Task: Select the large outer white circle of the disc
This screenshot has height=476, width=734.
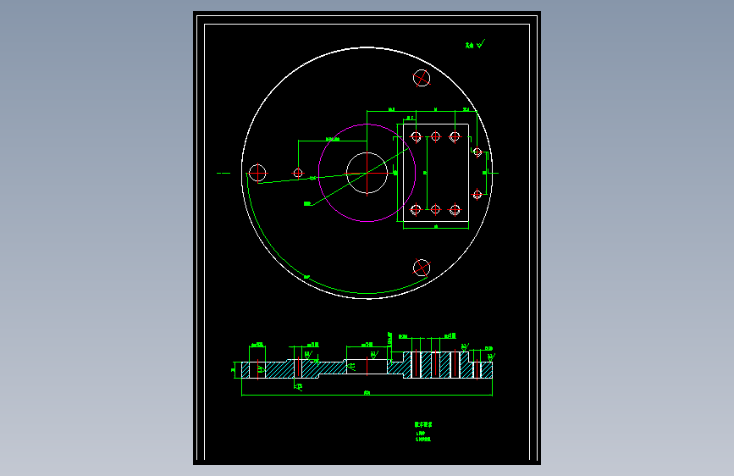Action: point(367,173)
